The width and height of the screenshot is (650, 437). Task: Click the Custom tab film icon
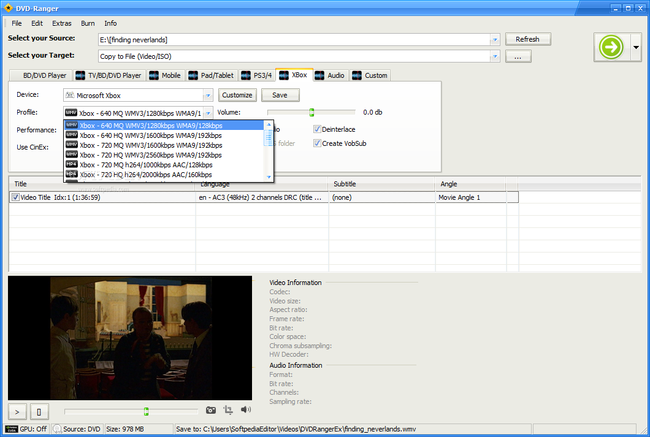coord(357,75)
